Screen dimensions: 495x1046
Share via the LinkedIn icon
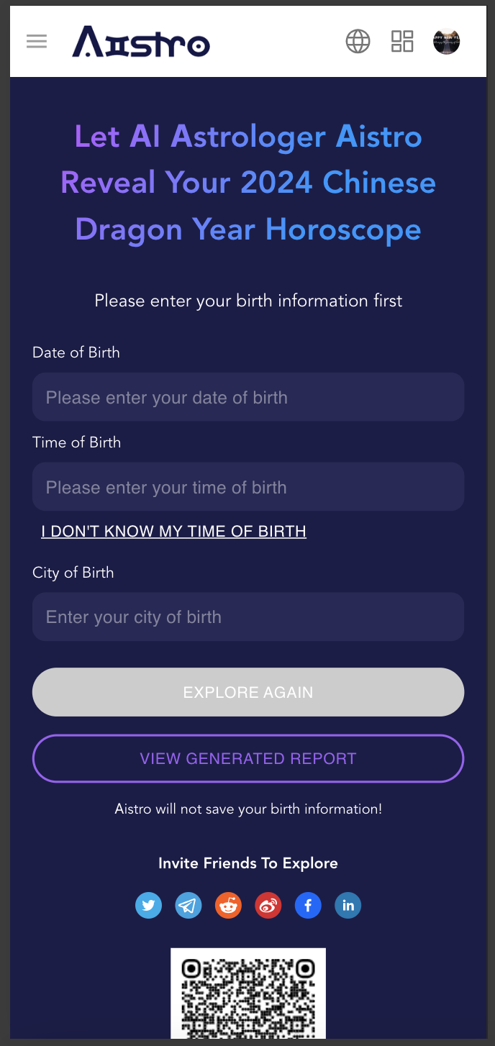[348, 906]
